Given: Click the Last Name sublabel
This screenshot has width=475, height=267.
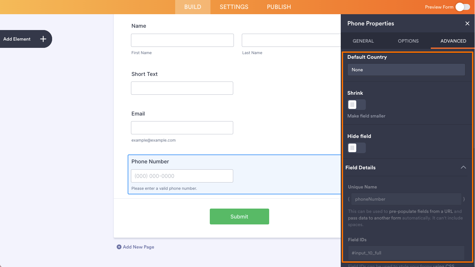Looking at the screenshot, I should (x=252, y=53).
